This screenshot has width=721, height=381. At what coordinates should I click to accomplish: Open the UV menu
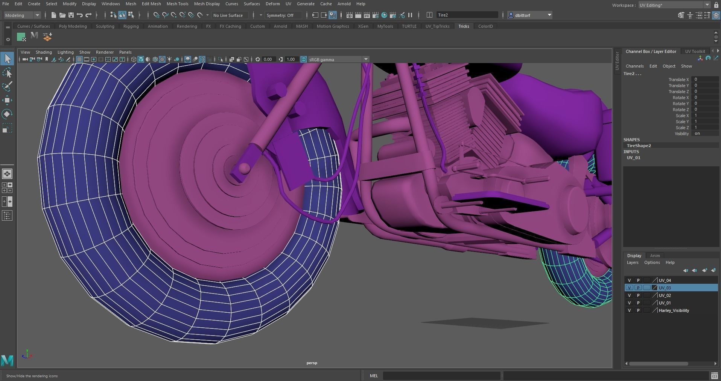tap(288, 4)
